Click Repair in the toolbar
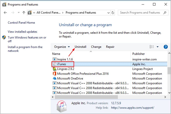171x114 pixels. (110, 47)
